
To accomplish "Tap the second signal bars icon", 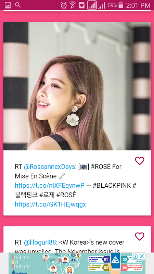I will [x=102, y=5].
